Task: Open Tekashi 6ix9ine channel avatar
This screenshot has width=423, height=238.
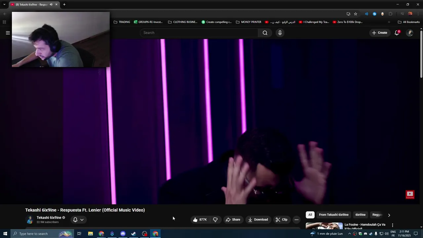Action: tap(30, 219)
